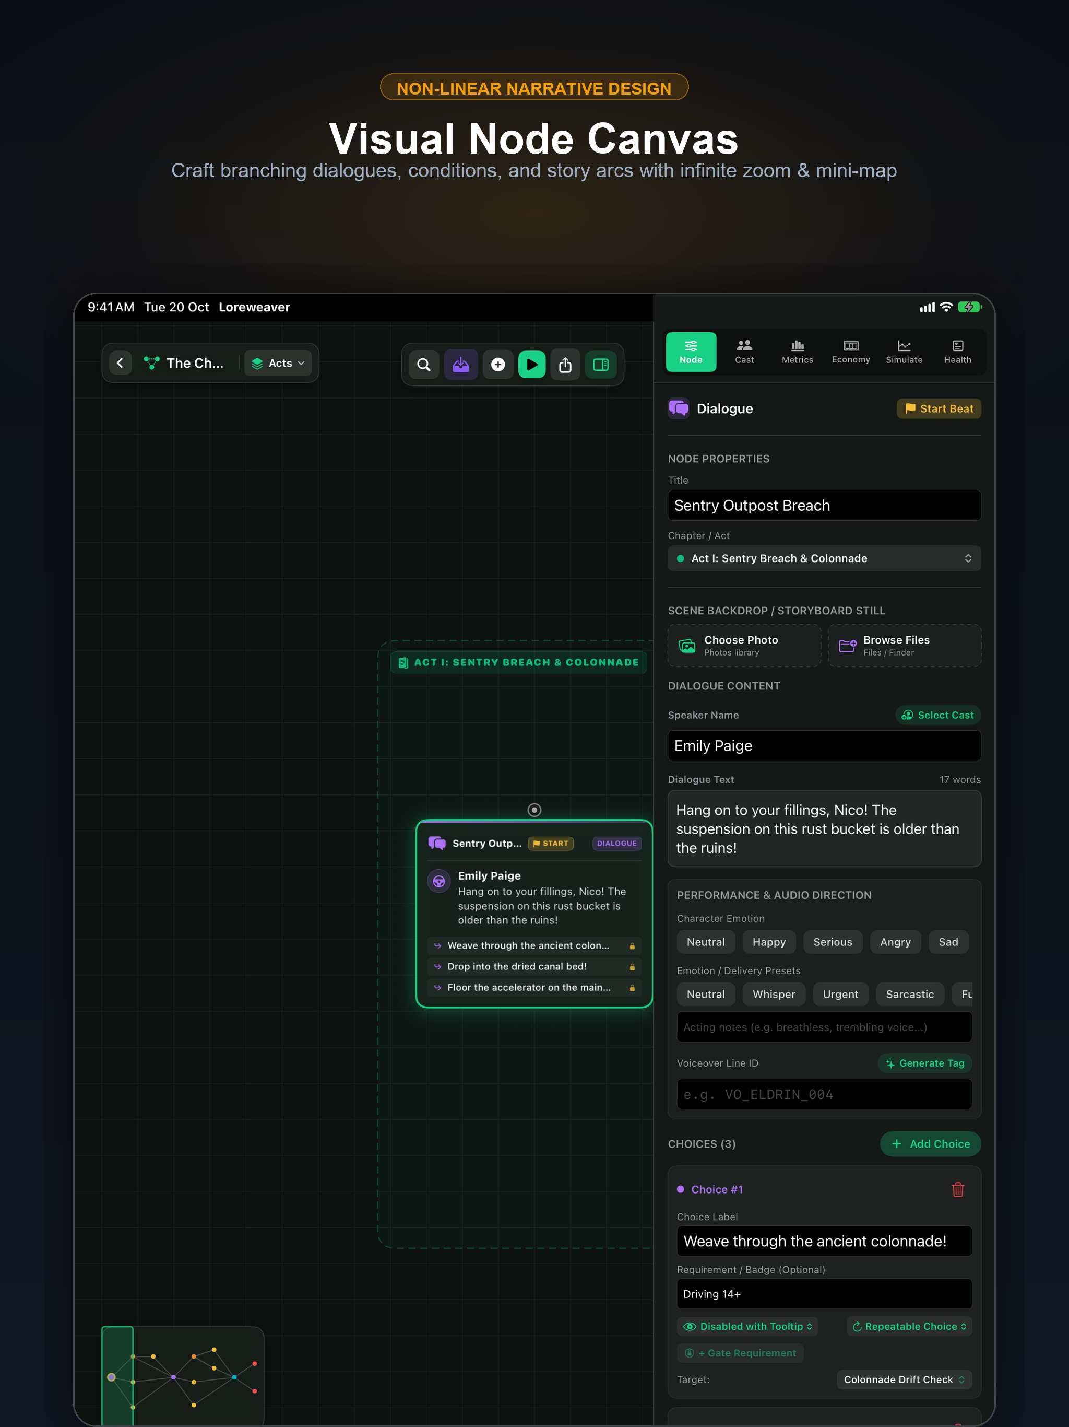Choose Photo from Photos library

[x=744, y=645]
